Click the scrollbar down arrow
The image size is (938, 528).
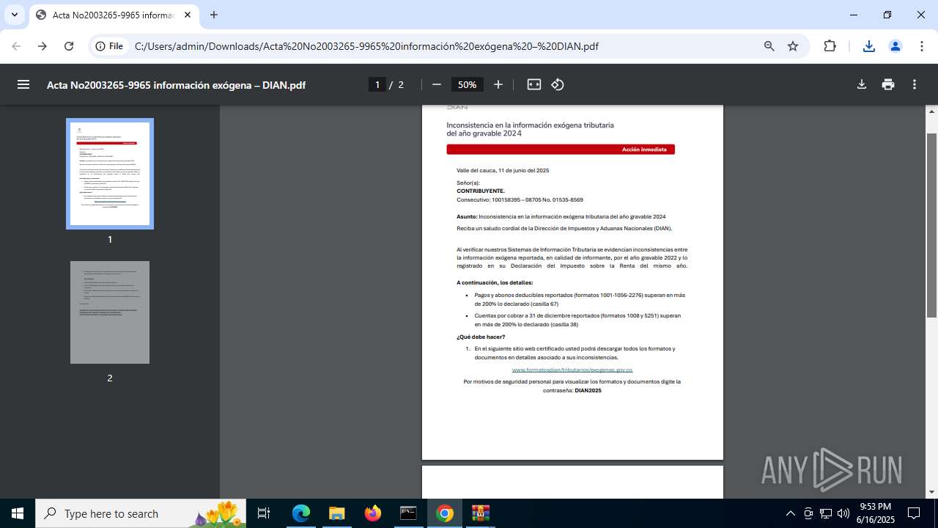(x=932, y=492)
